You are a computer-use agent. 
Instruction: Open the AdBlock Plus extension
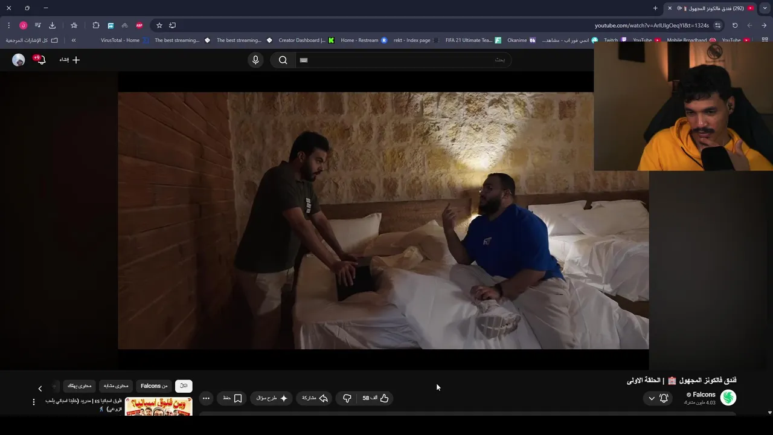point(140,25)
